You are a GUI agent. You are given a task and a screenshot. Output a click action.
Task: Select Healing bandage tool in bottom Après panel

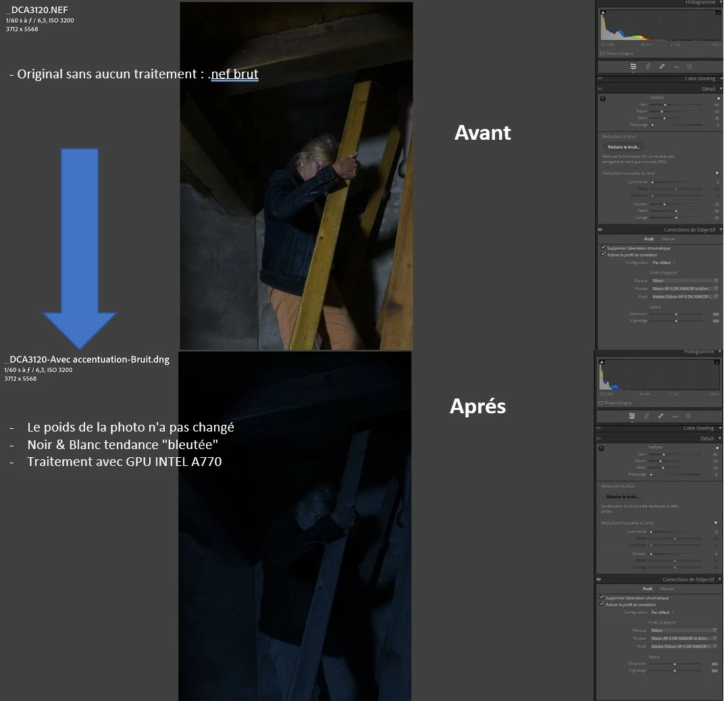click(x=661, y=416)
